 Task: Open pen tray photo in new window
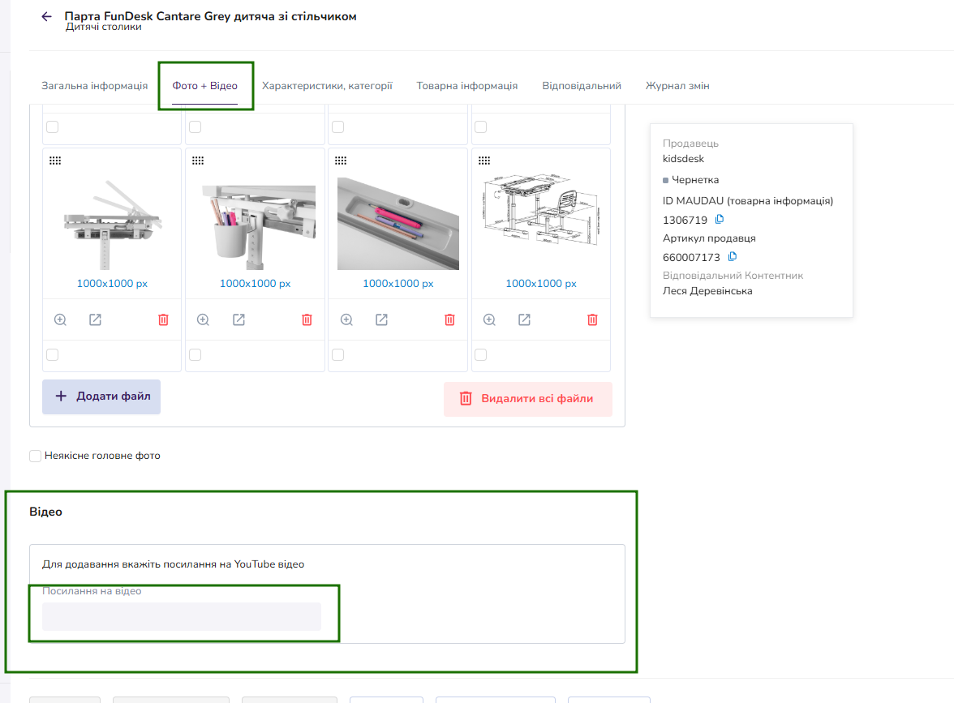(381, 319)
